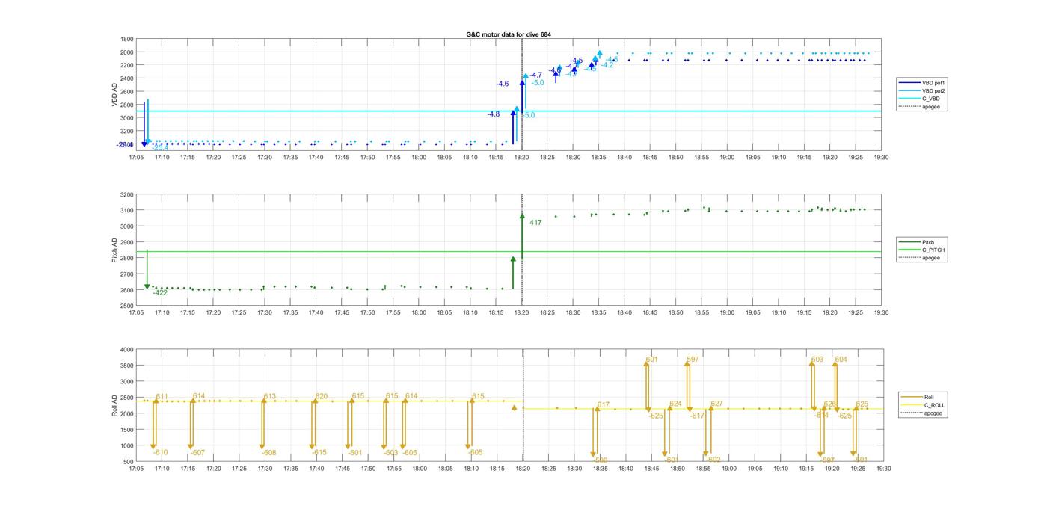
Task: Click '19:30' time tick under Pitch plot
Action: [x=882, y=313]
